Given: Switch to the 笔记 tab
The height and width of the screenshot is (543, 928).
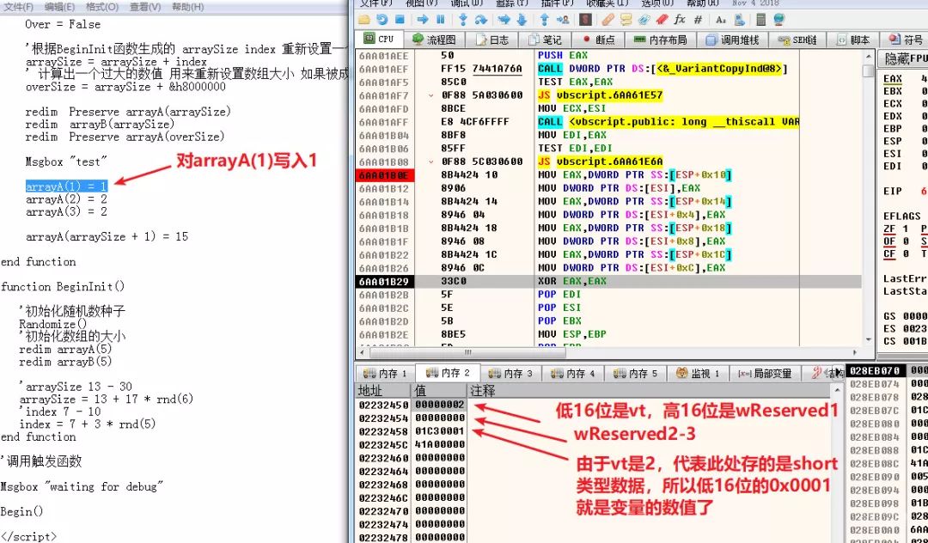Looking at the screenshot, I should click(x=546, y=40).
